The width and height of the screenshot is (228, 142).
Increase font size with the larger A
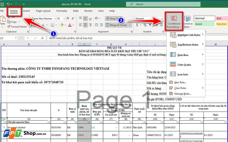tap(68, 18)
